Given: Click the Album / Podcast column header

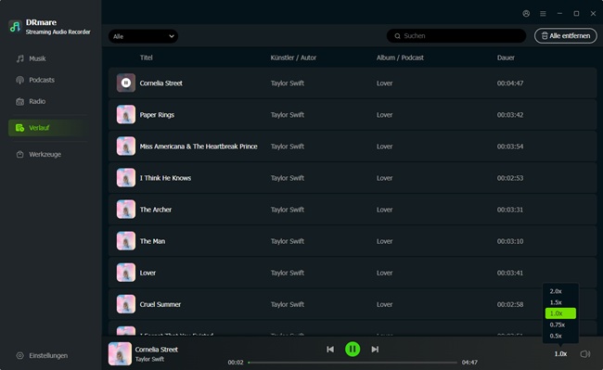Looking at the screenshot, I should pyautogui.click(x=400, y=57).
